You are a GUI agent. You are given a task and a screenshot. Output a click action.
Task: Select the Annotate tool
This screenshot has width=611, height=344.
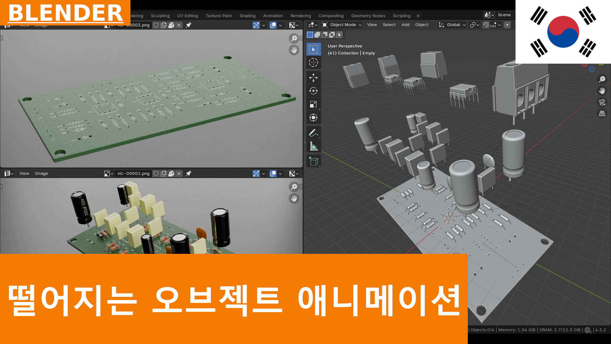coord(313,133)
